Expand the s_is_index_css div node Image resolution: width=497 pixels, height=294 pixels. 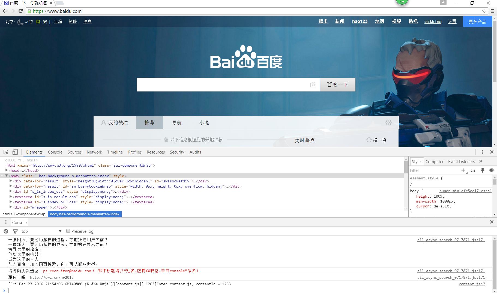(x=11, y=191)
